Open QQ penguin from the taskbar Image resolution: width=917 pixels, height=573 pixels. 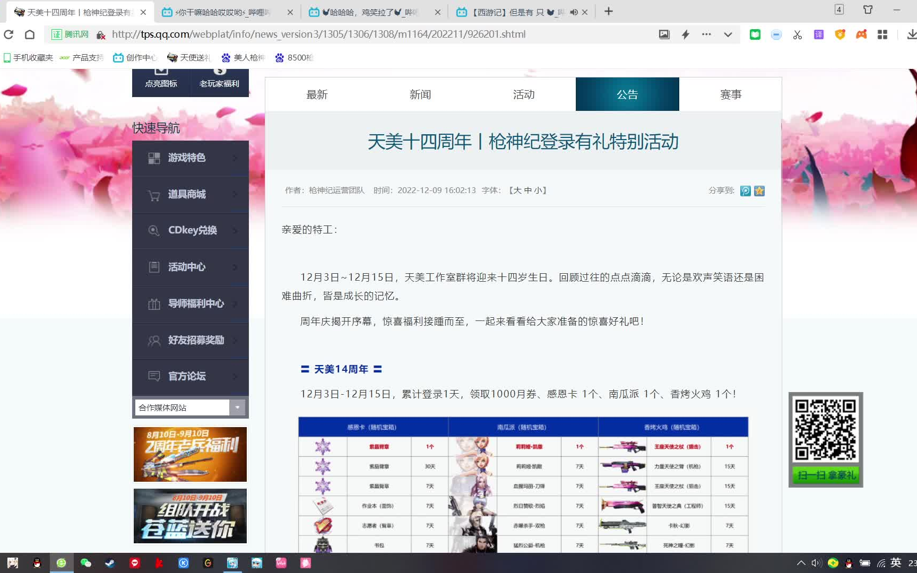(37, 563)
